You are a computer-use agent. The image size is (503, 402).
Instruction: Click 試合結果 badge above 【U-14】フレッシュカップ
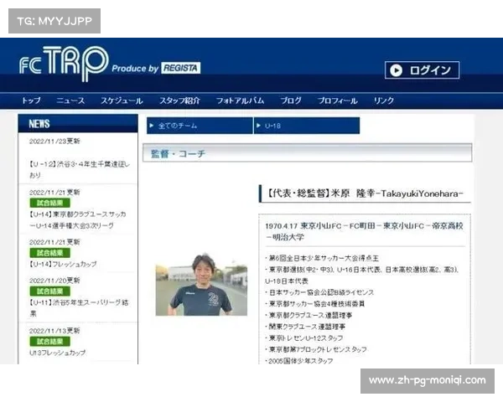click(x=49, y=253)
